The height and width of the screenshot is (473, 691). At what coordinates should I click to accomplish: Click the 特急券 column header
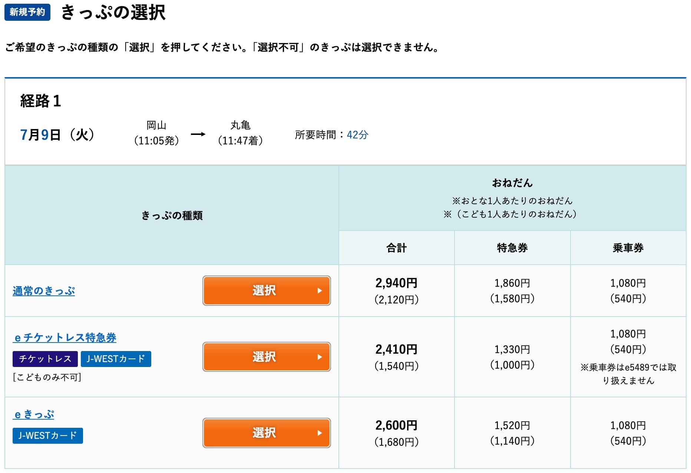[x=512, y=248]
